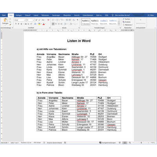Click the language Deutsch (Deutschland) indicator

pos(54,143)
